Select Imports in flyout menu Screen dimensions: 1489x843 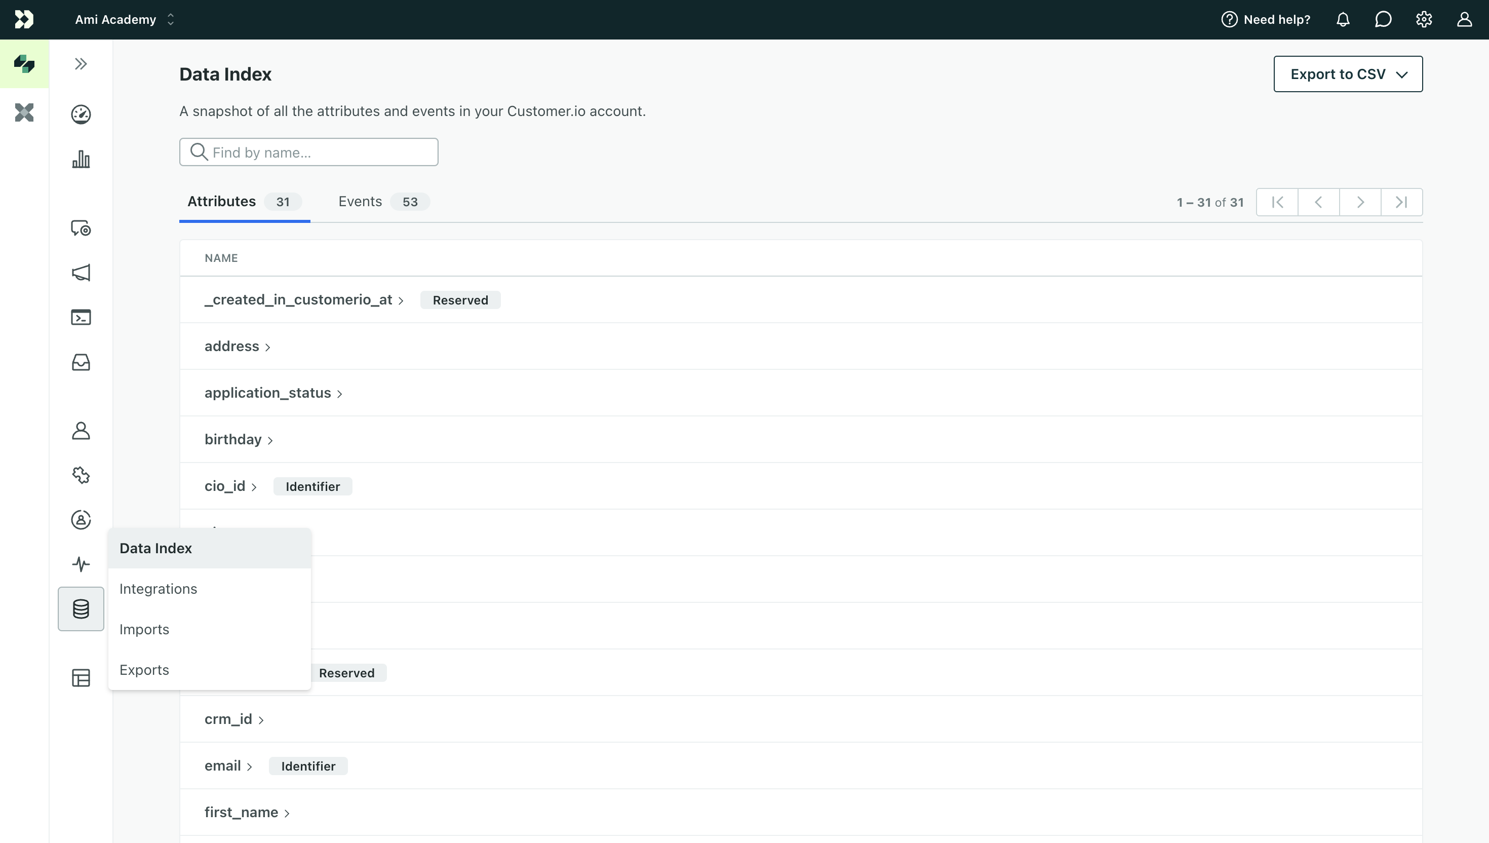pyautogui.click(x=210, y=629)
